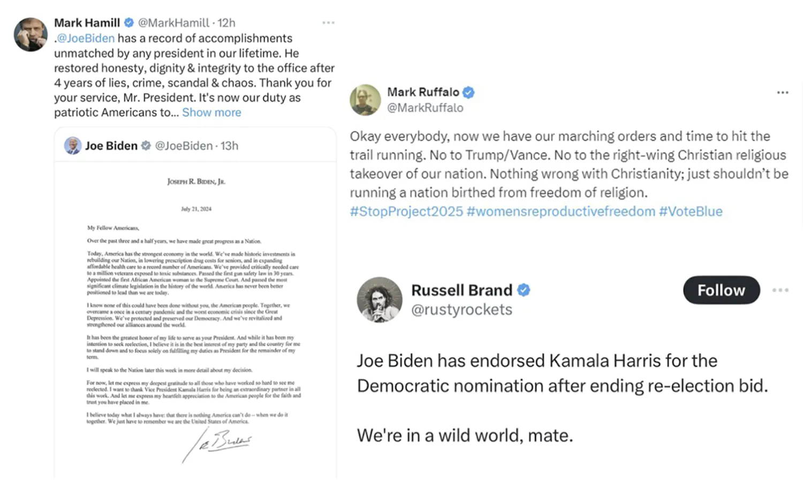Click Joe Biden's small avatar in quoted tweet
803x482 pixels.
[x=73, y=146]
